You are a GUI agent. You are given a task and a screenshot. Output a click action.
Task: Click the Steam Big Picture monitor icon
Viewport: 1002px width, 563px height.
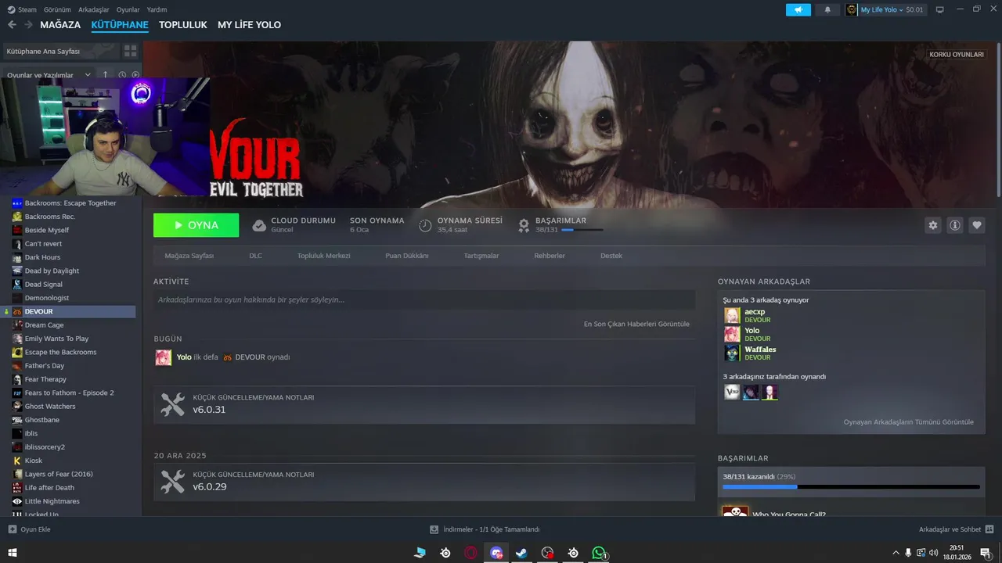pos(940,9)
